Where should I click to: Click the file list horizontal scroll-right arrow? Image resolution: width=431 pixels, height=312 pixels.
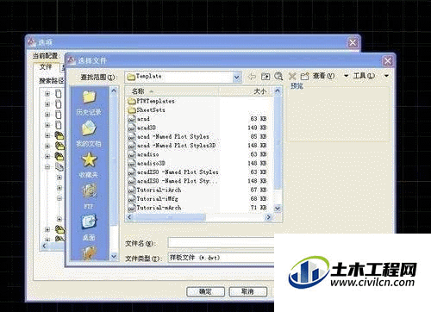[x=269, y=217]
